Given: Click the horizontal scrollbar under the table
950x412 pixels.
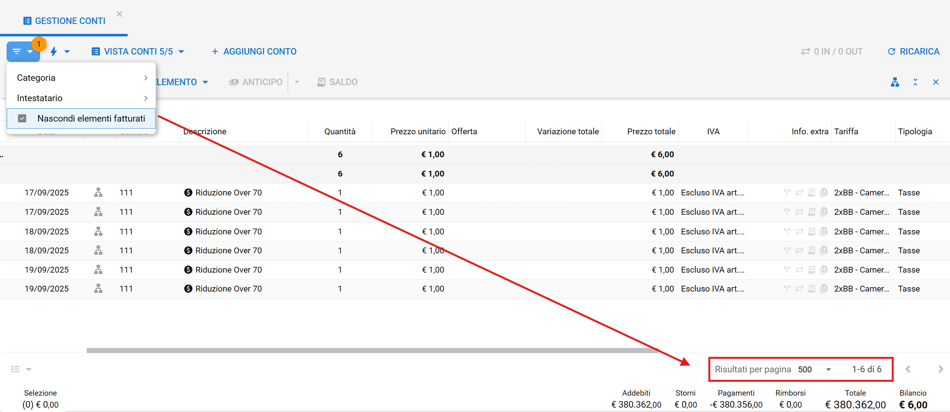Looking at the screenshot, I should (x=372, y=350).
